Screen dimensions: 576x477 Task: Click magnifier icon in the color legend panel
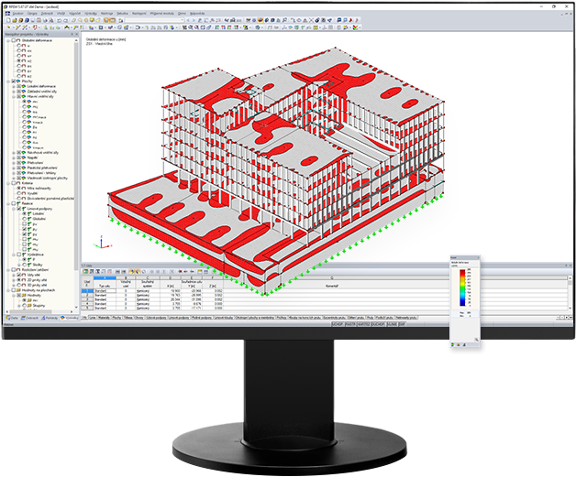(x=476, y=340)
